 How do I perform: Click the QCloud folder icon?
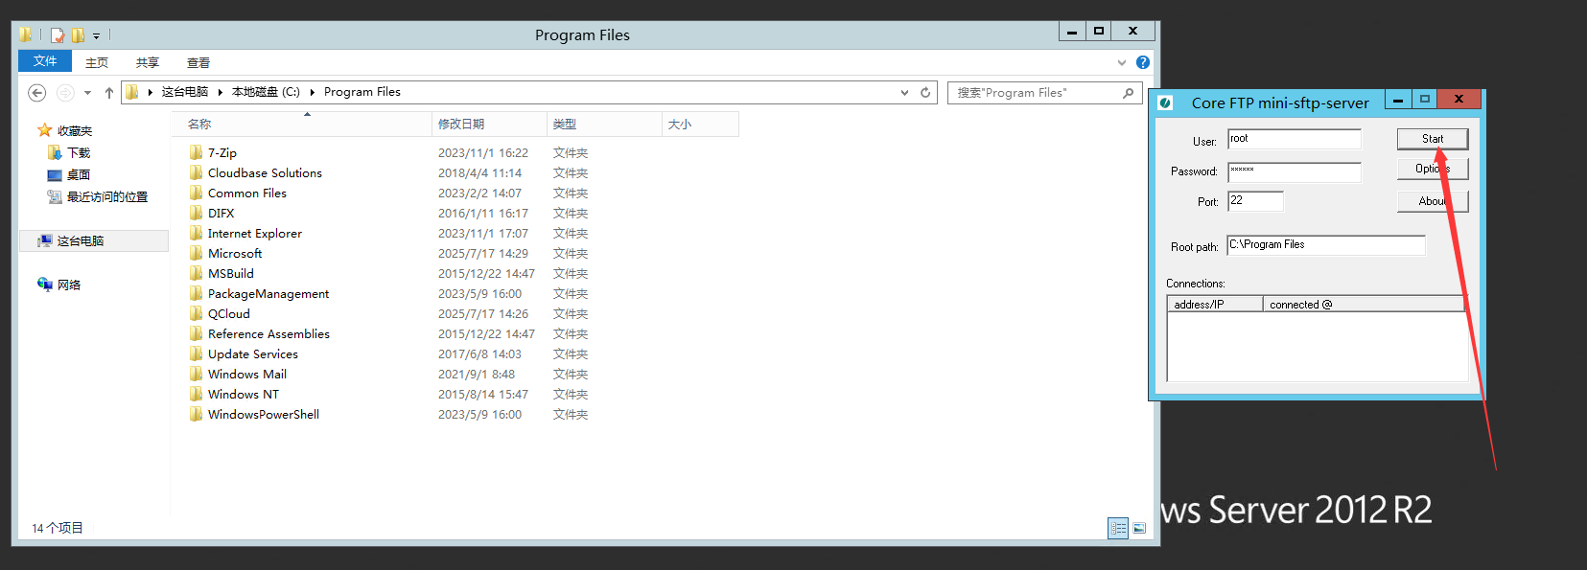click(197, 313)
